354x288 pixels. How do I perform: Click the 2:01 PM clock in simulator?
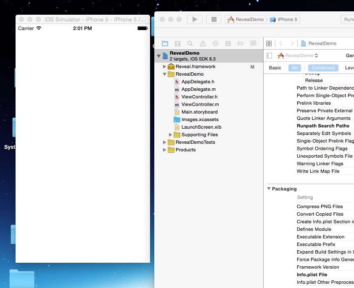pos(82,28)
